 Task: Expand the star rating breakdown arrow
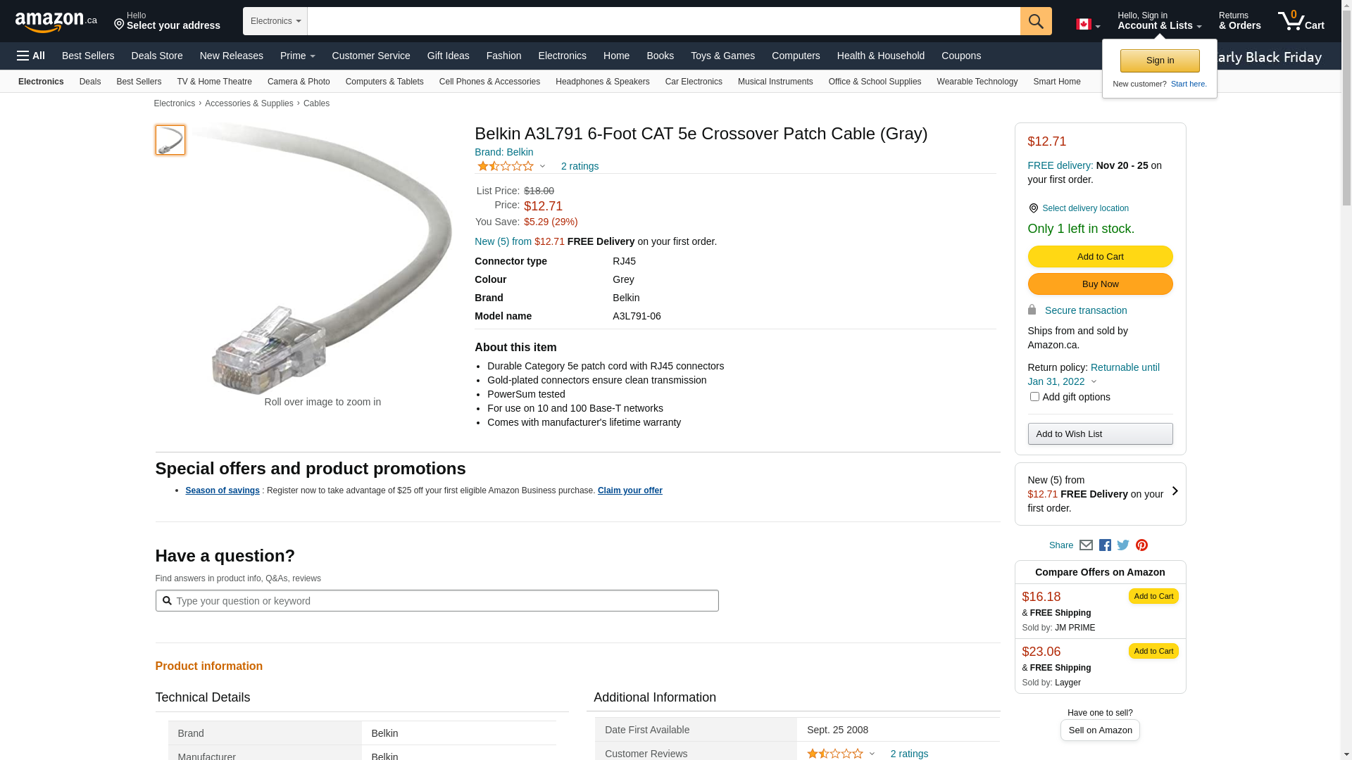click(542, 166)
